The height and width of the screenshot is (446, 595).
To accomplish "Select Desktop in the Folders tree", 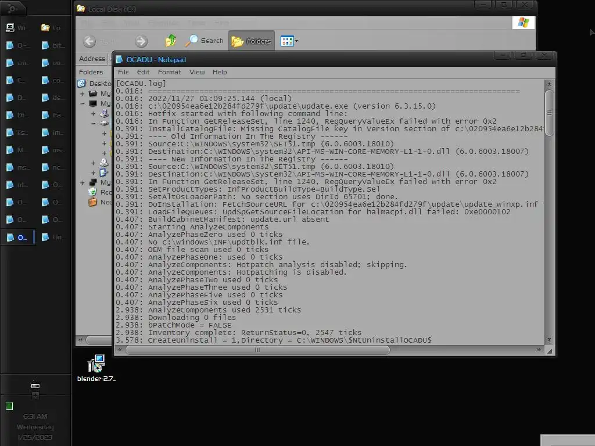I will pyautogui.click(x=100, y=84).
